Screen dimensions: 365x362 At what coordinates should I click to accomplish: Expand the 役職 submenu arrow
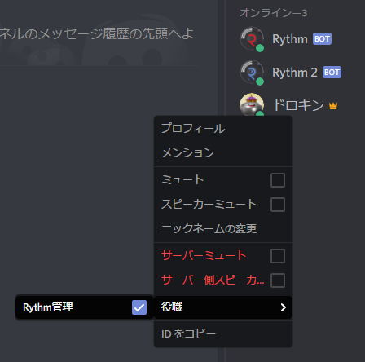click(x=284, y=307)
